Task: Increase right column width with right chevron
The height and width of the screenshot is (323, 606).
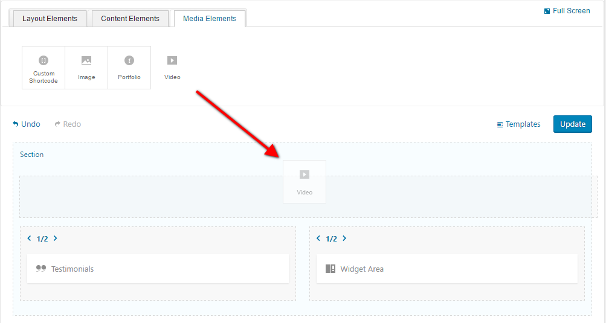Action: [345, 238]
